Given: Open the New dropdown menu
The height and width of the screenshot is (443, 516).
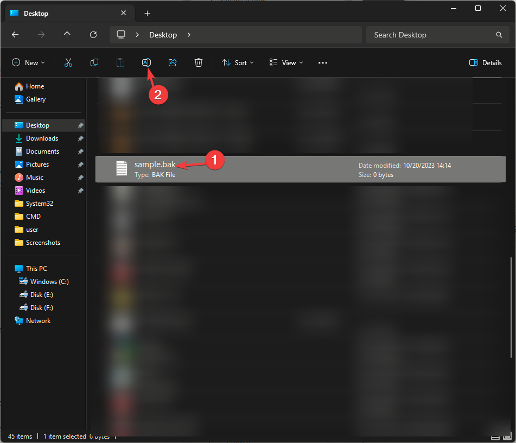Looking at the screenshot, I should click(28, 62).
